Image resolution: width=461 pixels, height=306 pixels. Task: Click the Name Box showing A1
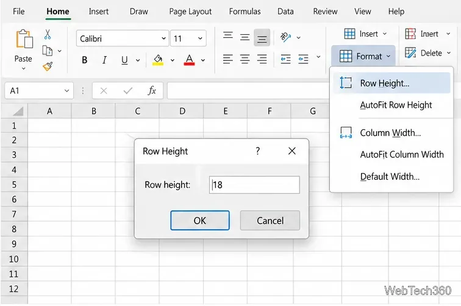[39, 91]
